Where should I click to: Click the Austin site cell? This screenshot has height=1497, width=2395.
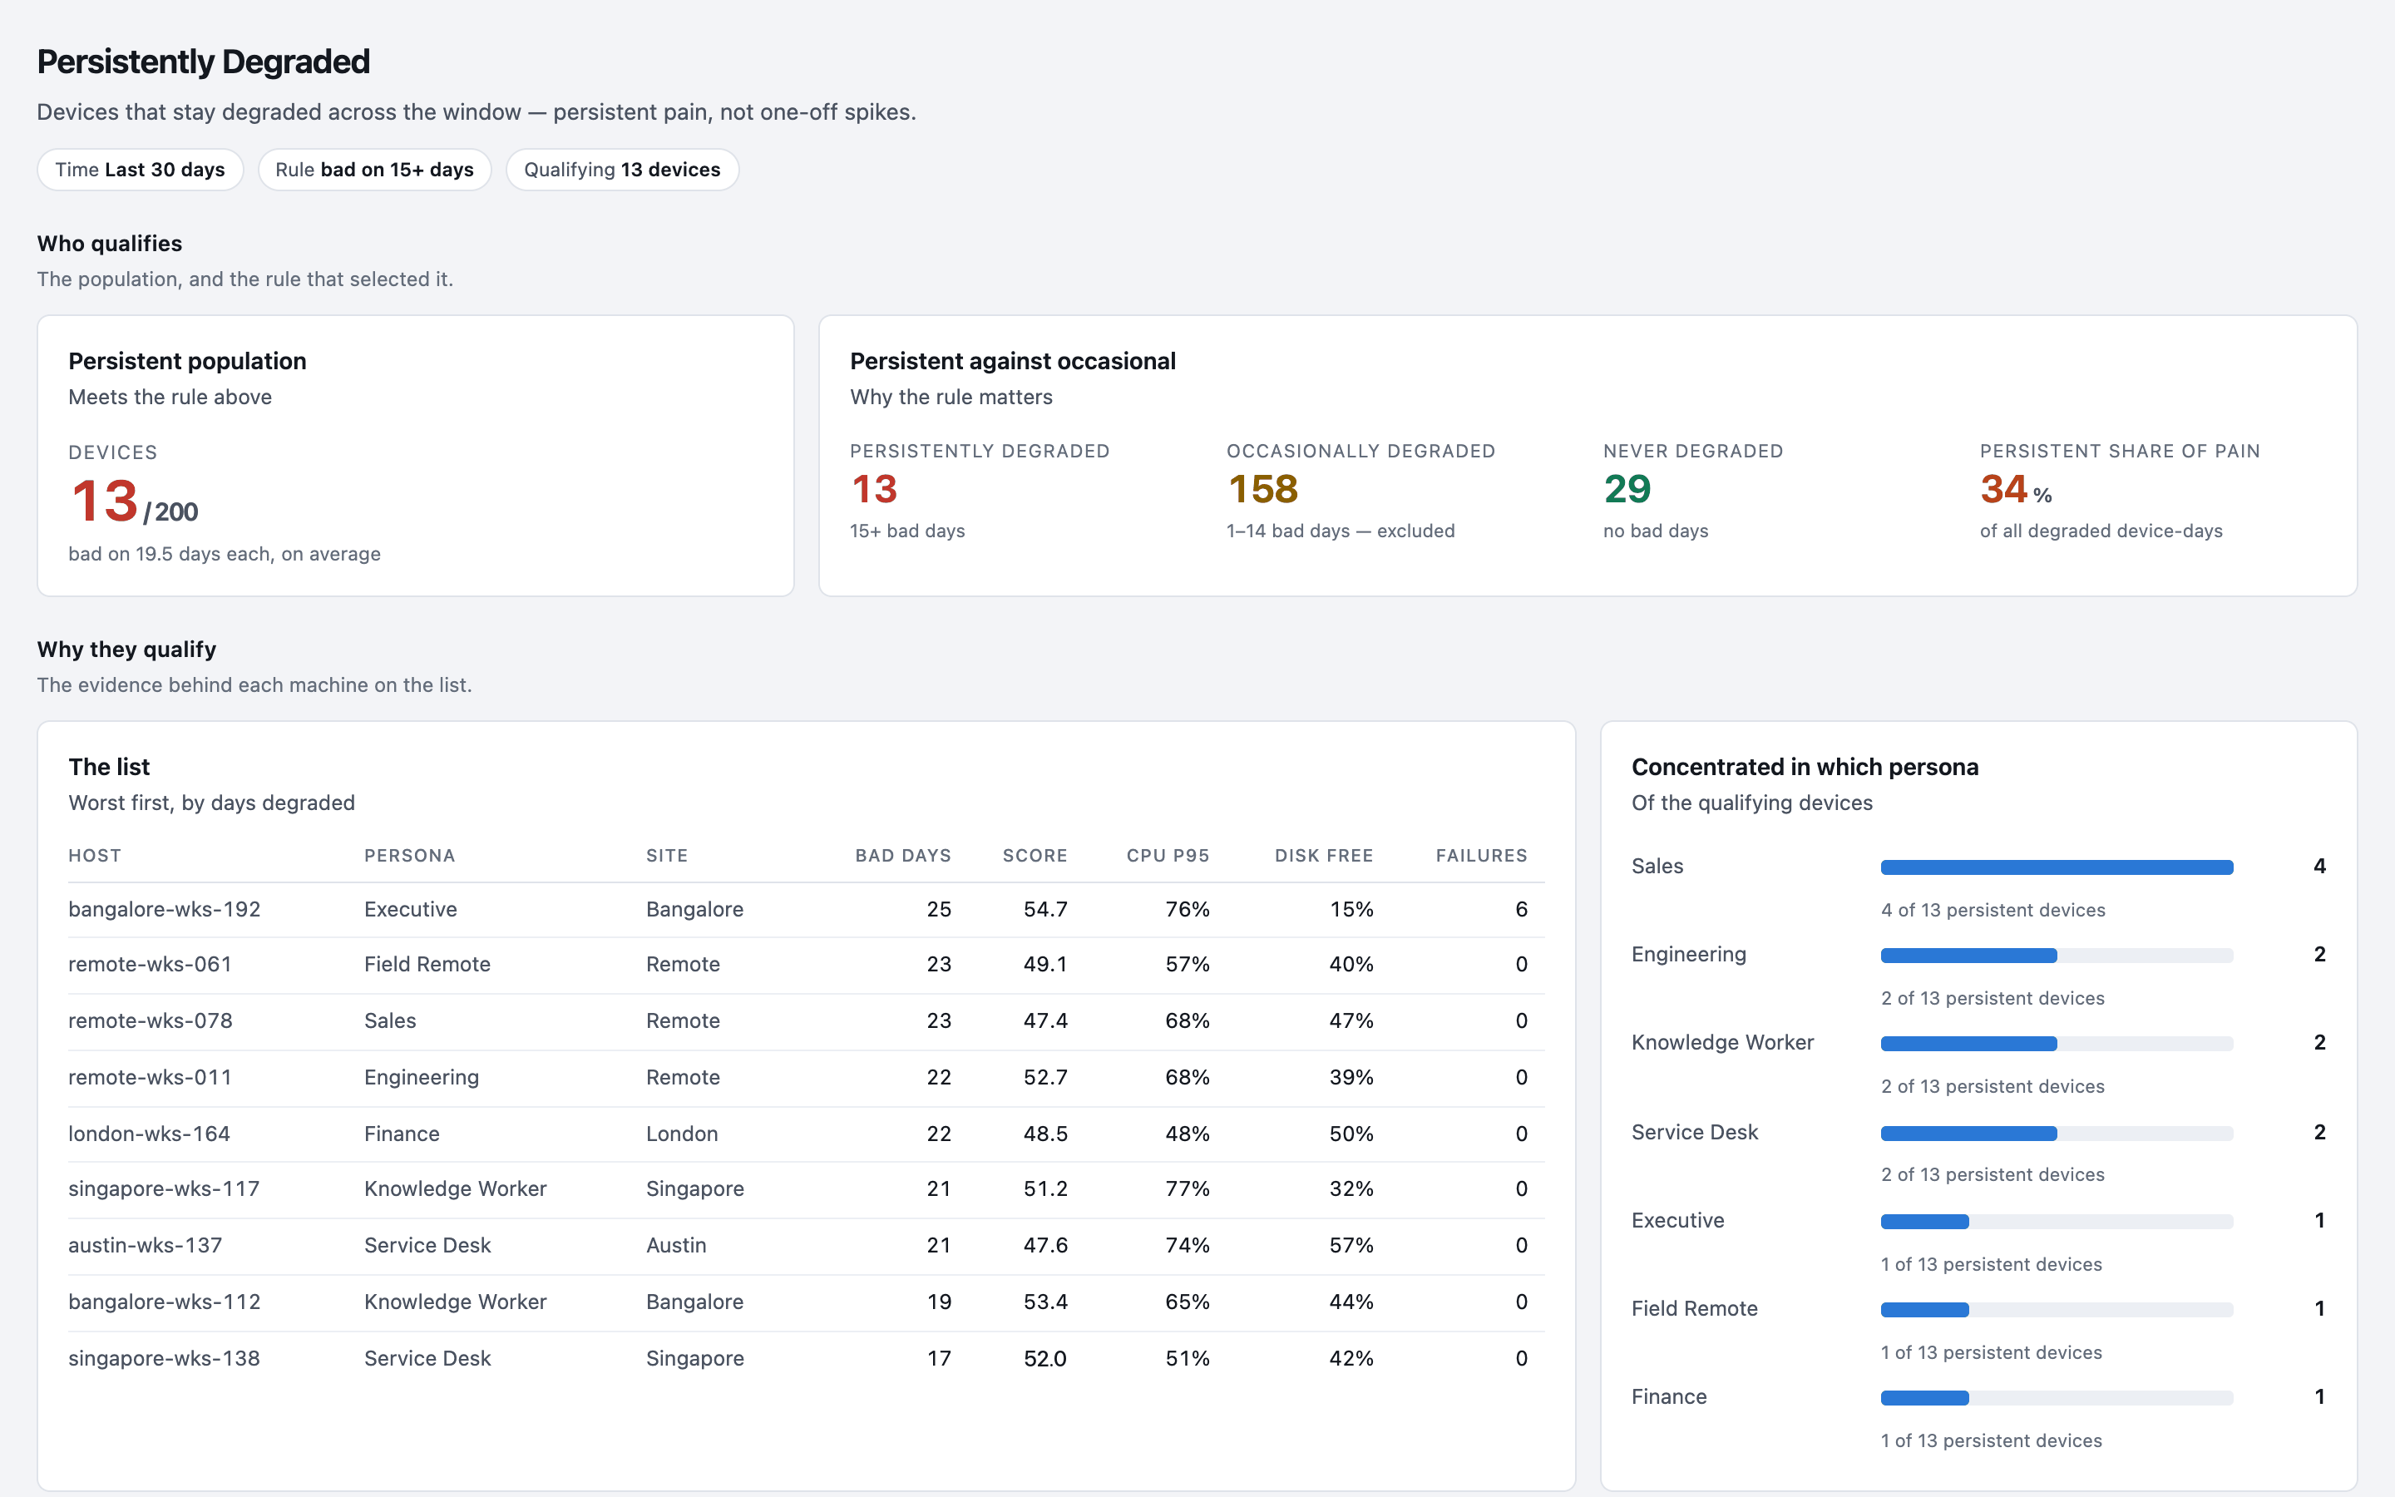point(676,1244)
